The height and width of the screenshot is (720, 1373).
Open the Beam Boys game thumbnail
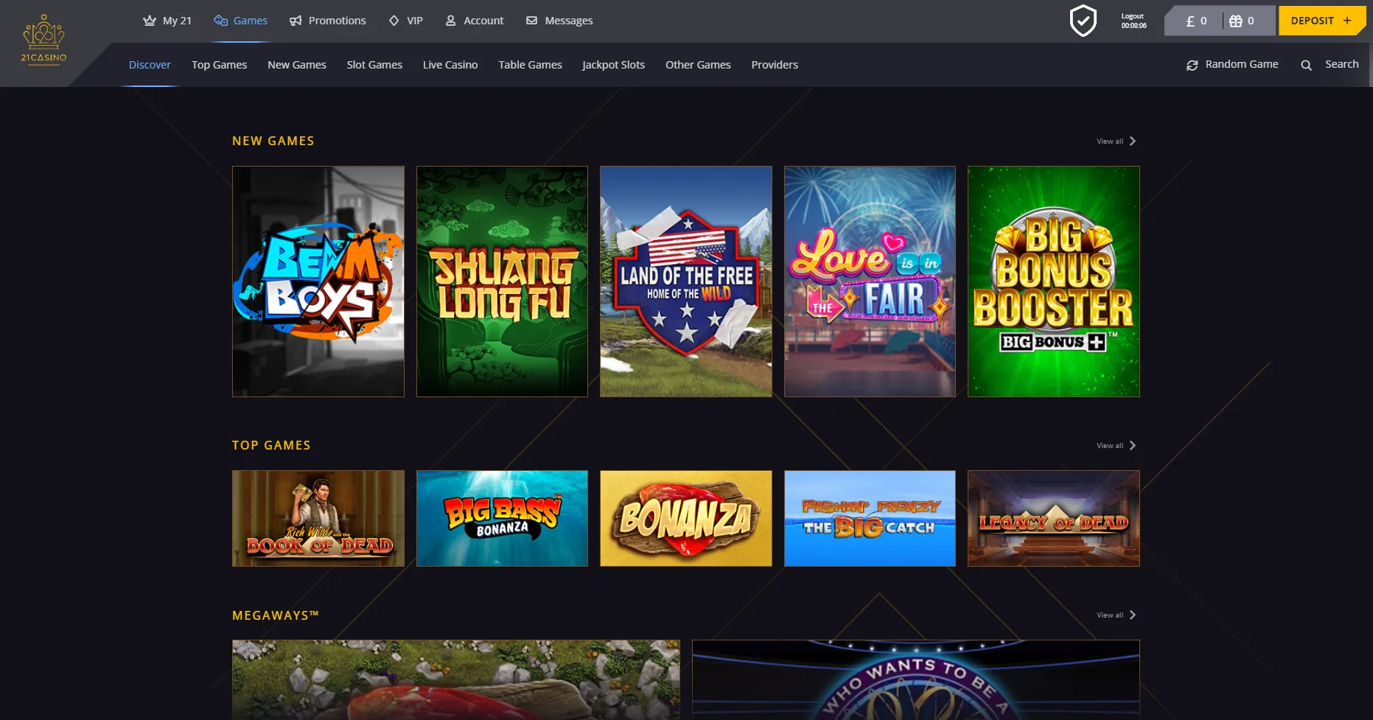click(x=318, y=282)
